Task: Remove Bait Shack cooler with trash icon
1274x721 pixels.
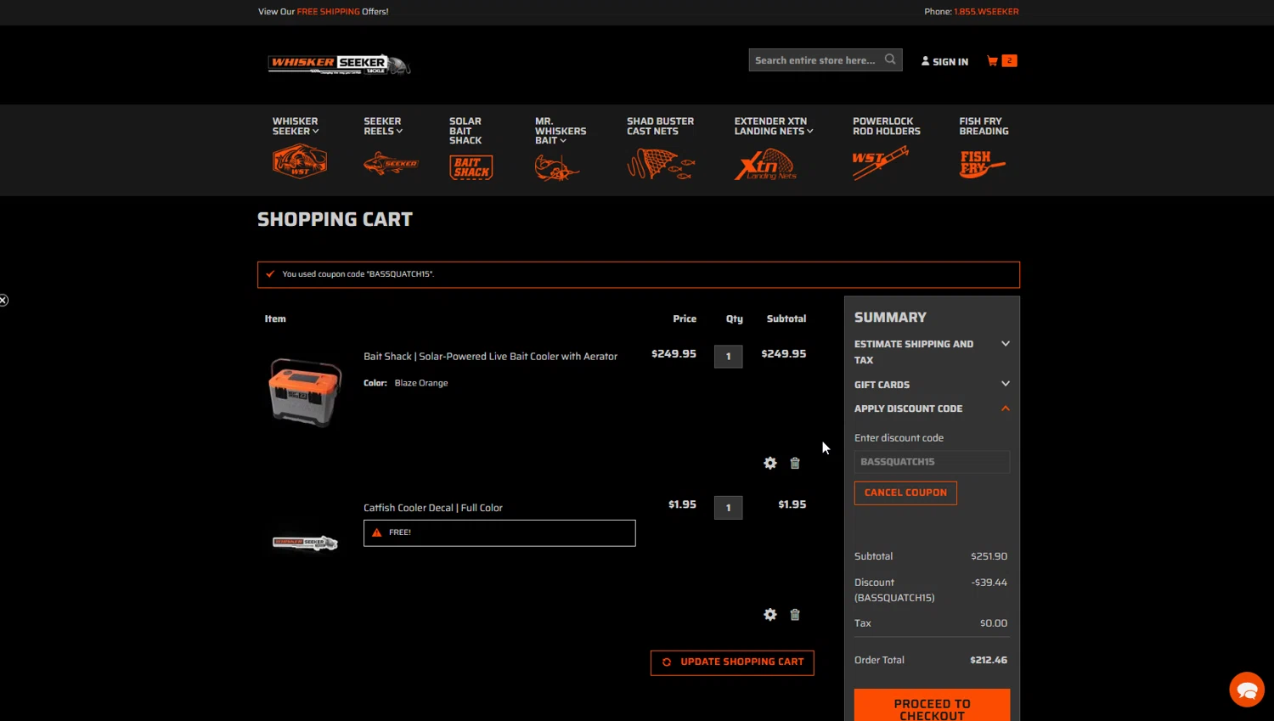Action: pos(795,463)
